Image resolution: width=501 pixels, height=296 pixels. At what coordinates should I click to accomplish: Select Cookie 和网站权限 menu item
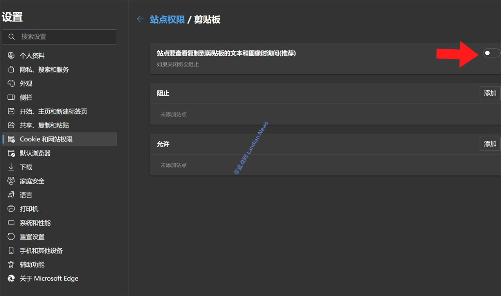[x=59, y=139]
